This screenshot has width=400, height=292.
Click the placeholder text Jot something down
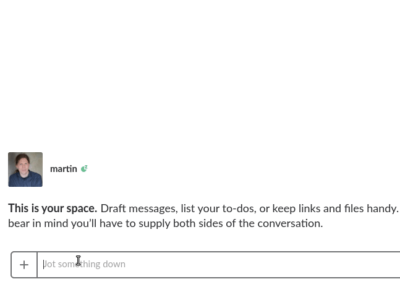pyautogui.click(x=84, y=264)
